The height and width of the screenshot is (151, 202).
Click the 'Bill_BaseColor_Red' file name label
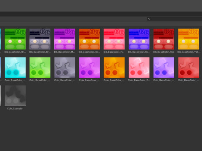[x=164, y=52]
